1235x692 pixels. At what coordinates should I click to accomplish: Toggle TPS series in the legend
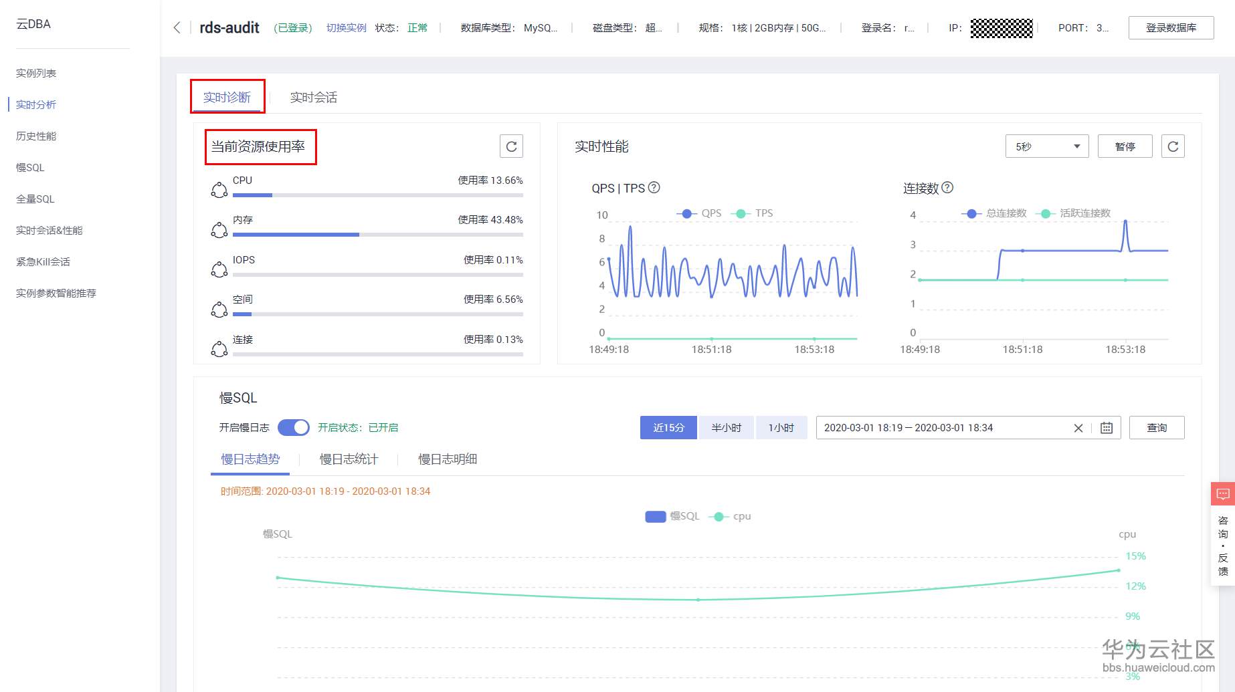[752, 213]
